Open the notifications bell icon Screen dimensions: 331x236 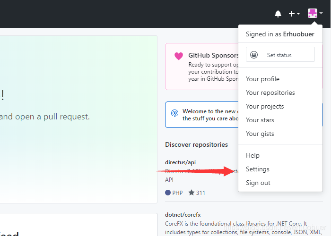click(278, 14)
